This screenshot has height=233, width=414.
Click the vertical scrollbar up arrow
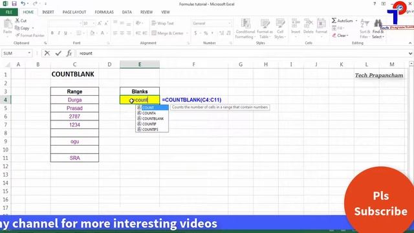(x=411, y=64)
